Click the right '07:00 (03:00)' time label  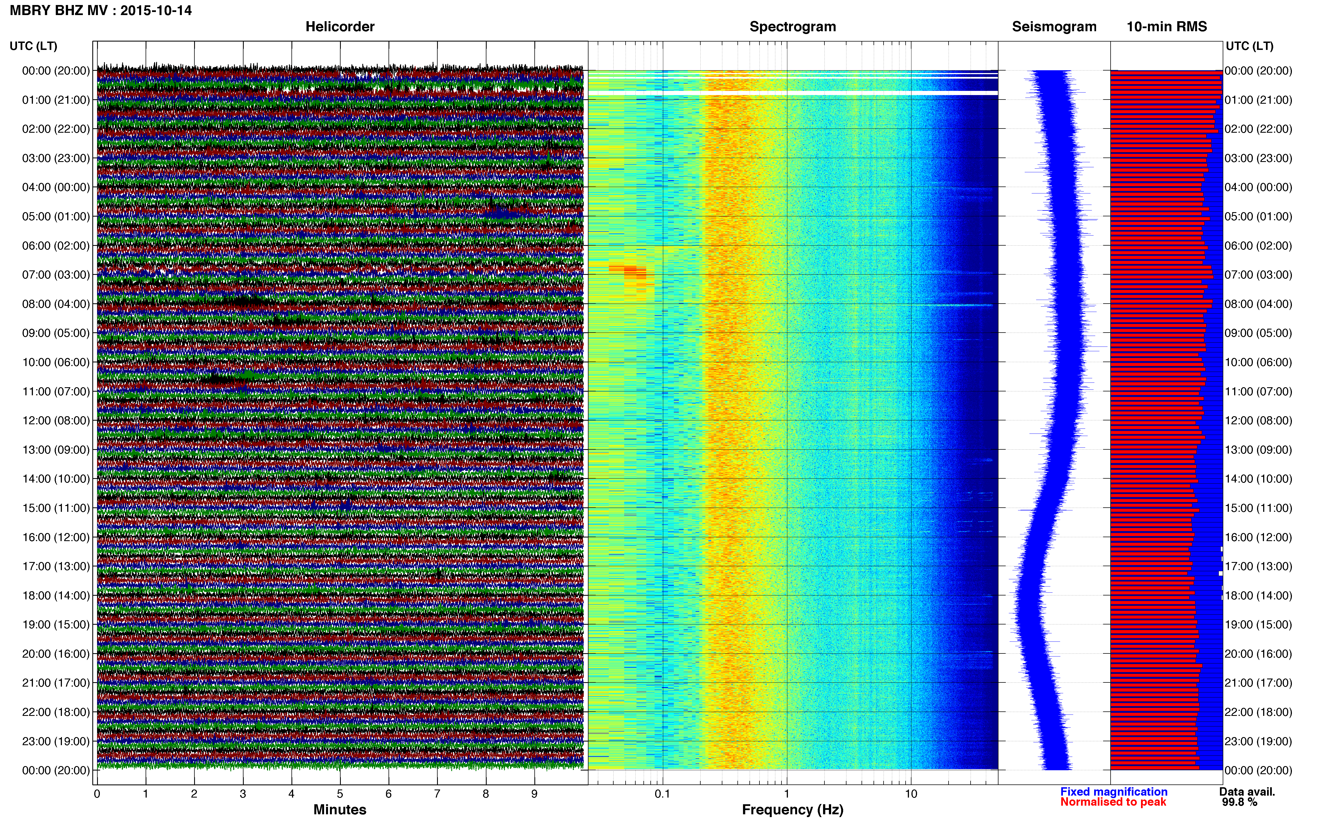coord(1259,275)
